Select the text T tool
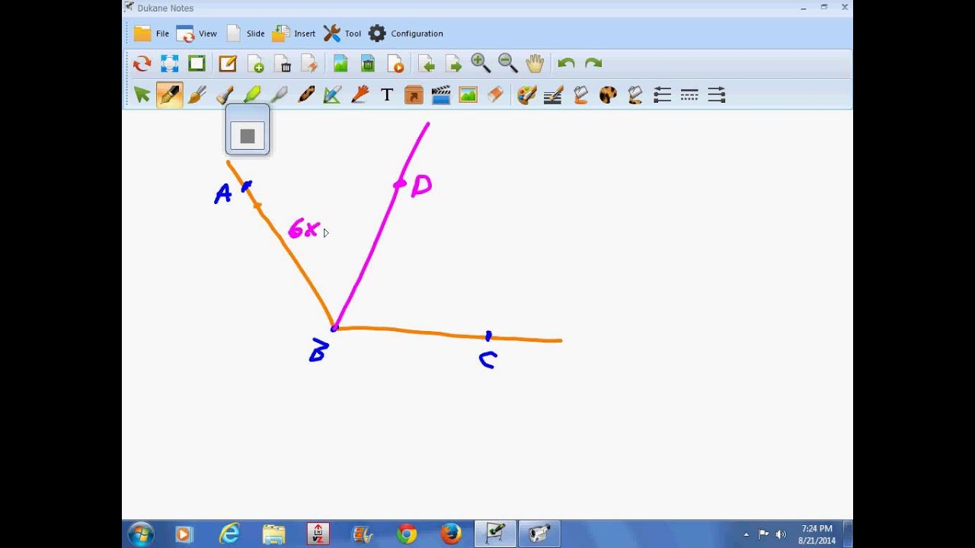 coord(387,95)
